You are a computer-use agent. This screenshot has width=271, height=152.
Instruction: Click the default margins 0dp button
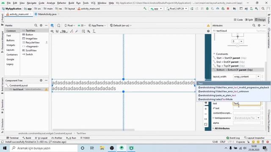[x=64, y=31]
